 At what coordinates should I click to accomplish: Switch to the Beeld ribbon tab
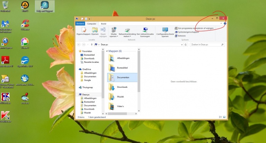[103, 24]
